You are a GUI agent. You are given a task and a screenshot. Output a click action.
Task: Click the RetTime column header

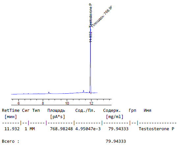point(11,110)
